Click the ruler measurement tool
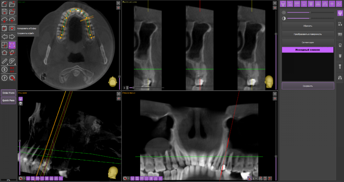 4,61
